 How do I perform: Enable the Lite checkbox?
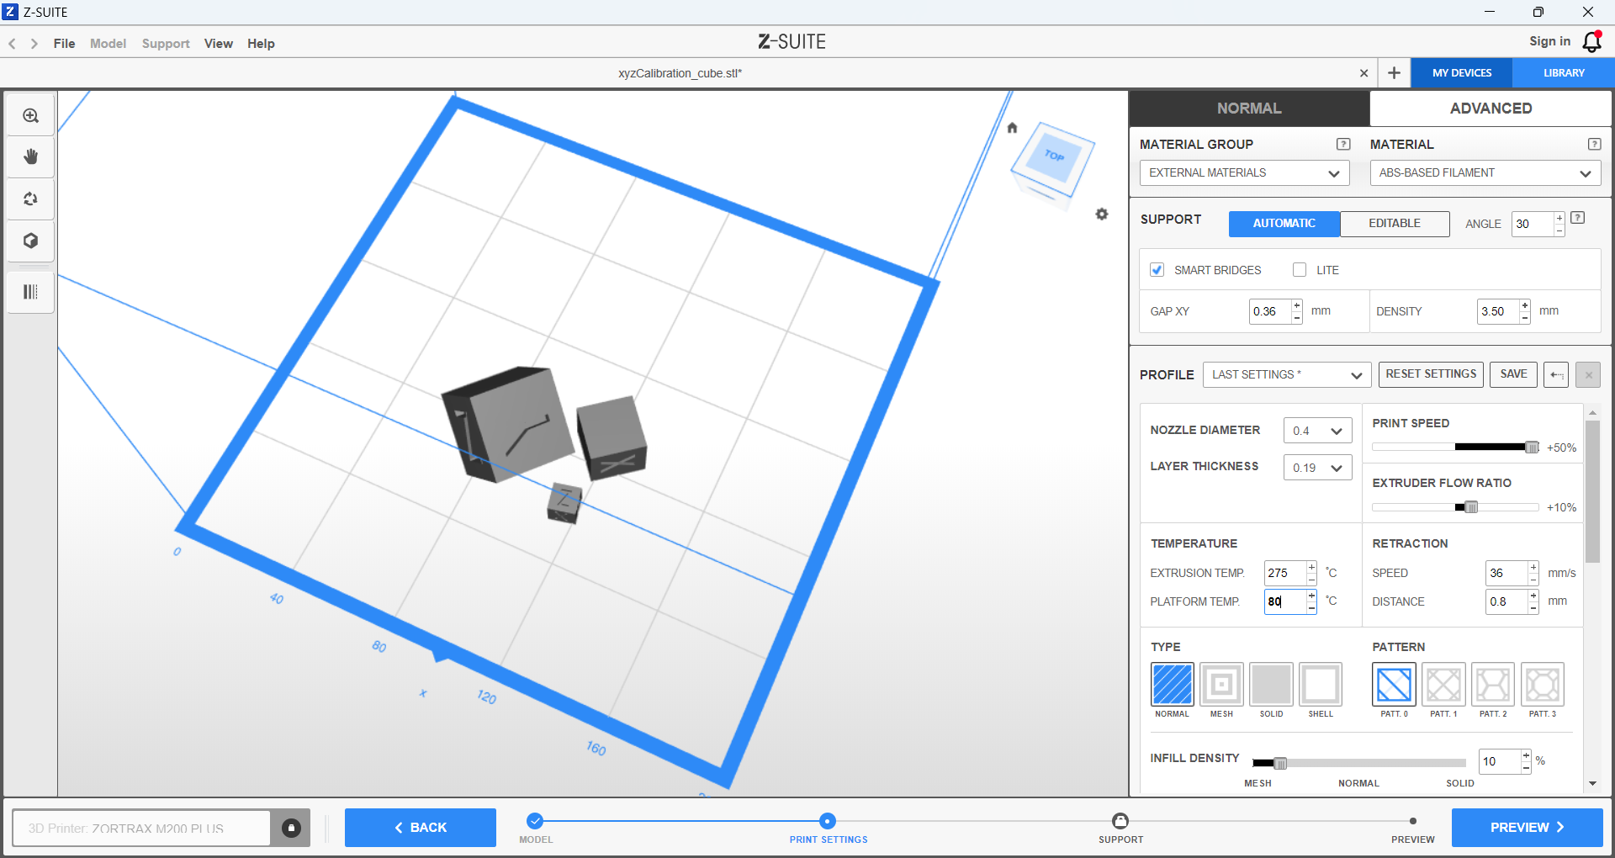1300,270
